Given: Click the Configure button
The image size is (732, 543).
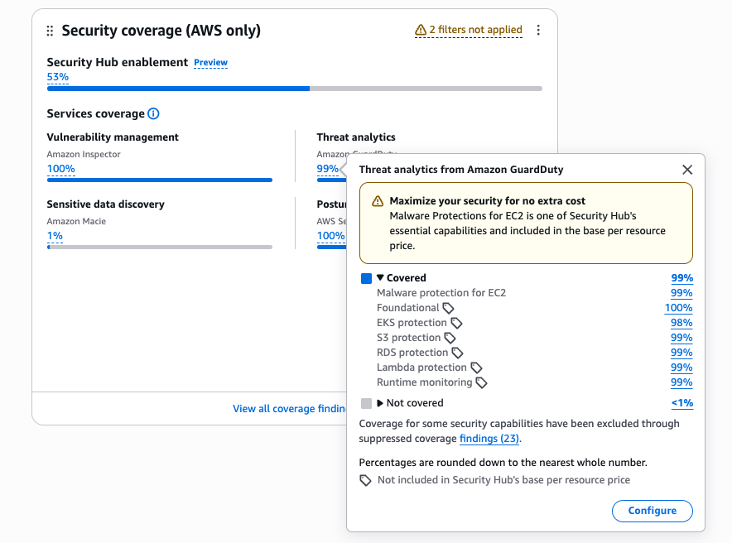Looking at the screenshot, I should pyautogui.click(x=653, y=511).
